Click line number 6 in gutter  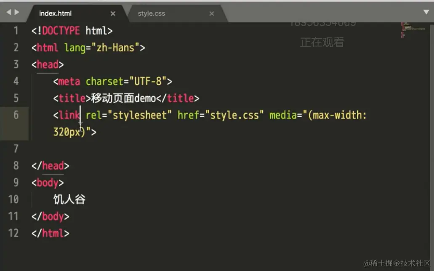point(16,115)
